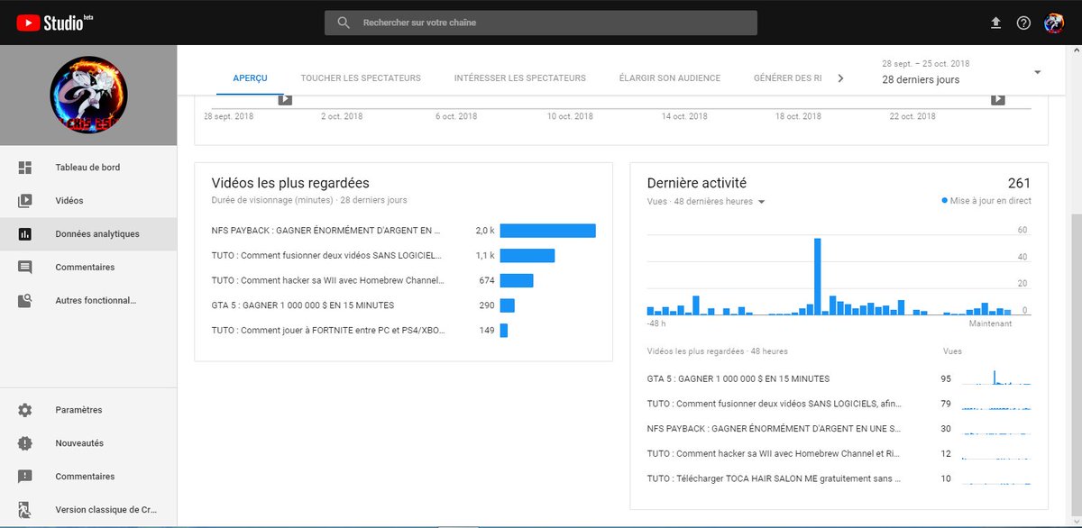
Task: Select Données analytiques in sidebar
Action: (88, 234)
